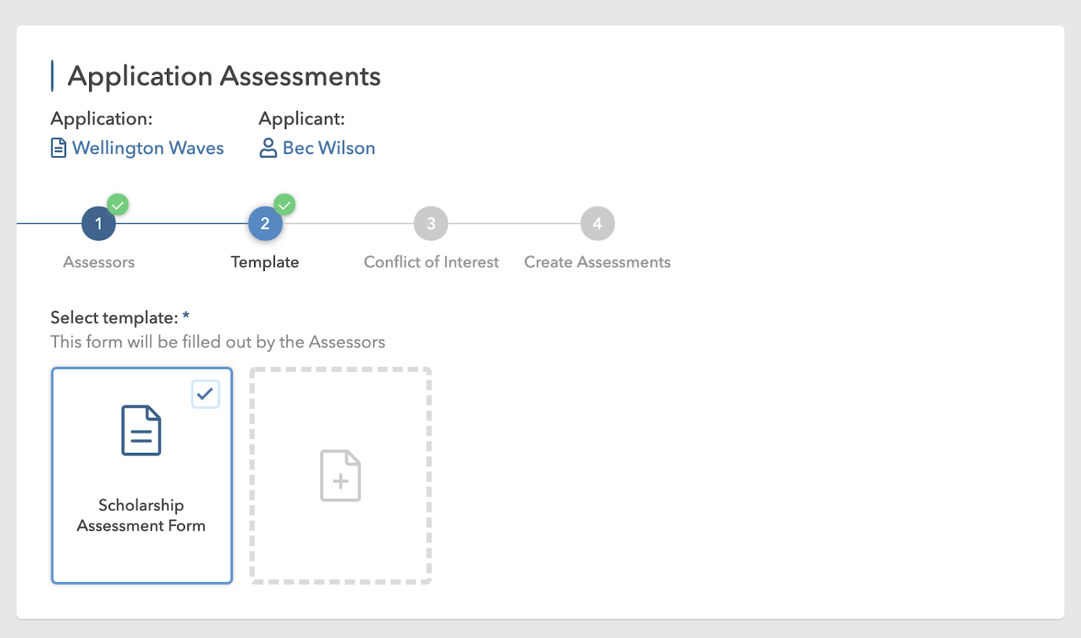
Task: Go to the Create Assessments step label
Action: tap(597, 262)
